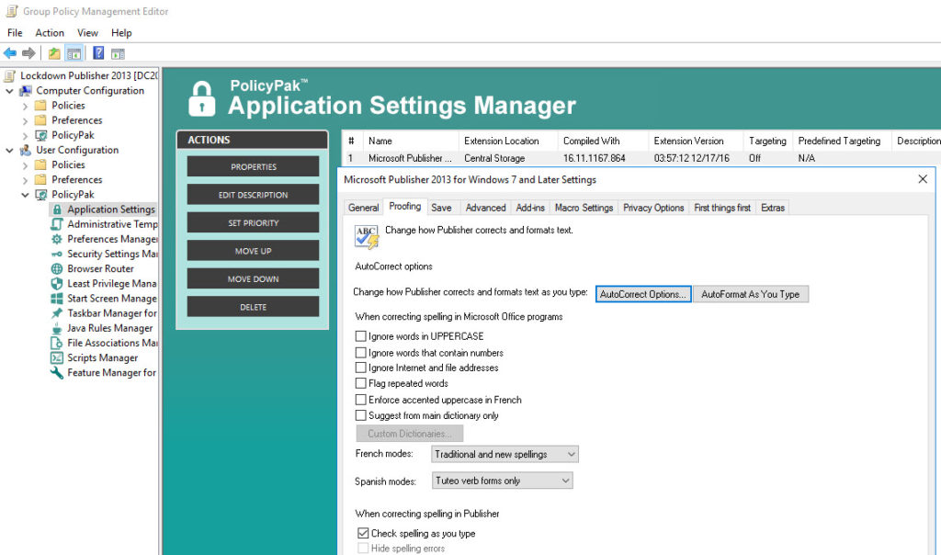Screen dimensions: 941x555
Task: Select the Application Settings lock icon
Action: (x=57, y=210)
